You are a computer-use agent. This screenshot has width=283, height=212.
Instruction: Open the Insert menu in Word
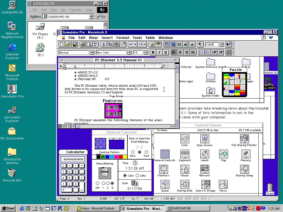click(107, 38)
